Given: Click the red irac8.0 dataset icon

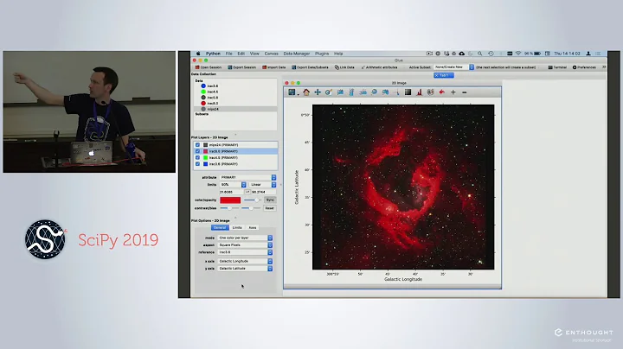Looking at the screenshot, I should click(203, 103).
